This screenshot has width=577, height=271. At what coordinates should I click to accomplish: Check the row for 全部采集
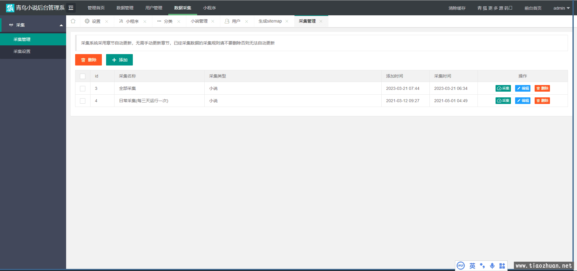coord(83,89)
